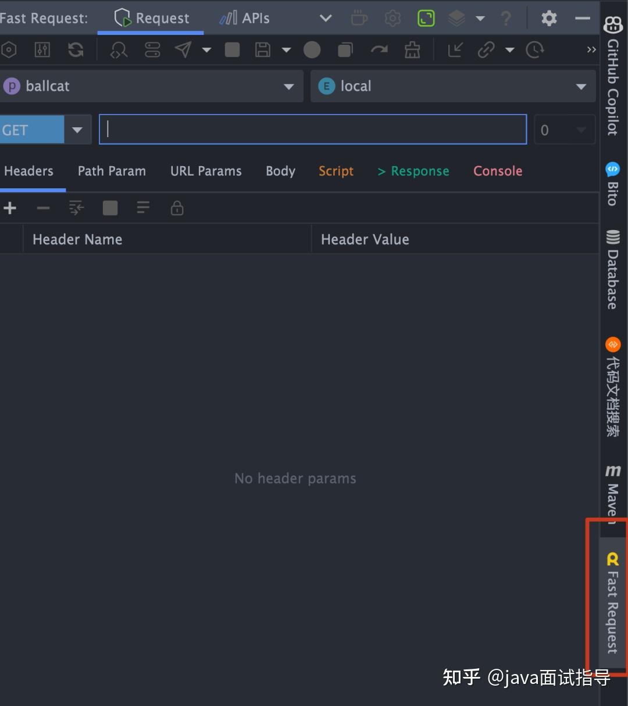Open the Bito tool window

click(613, 184)
